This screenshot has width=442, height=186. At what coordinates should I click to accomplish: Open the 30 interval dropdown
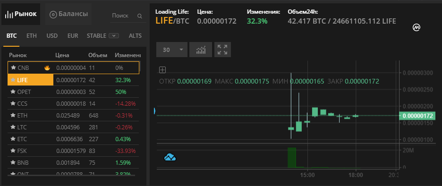[172, 50]
